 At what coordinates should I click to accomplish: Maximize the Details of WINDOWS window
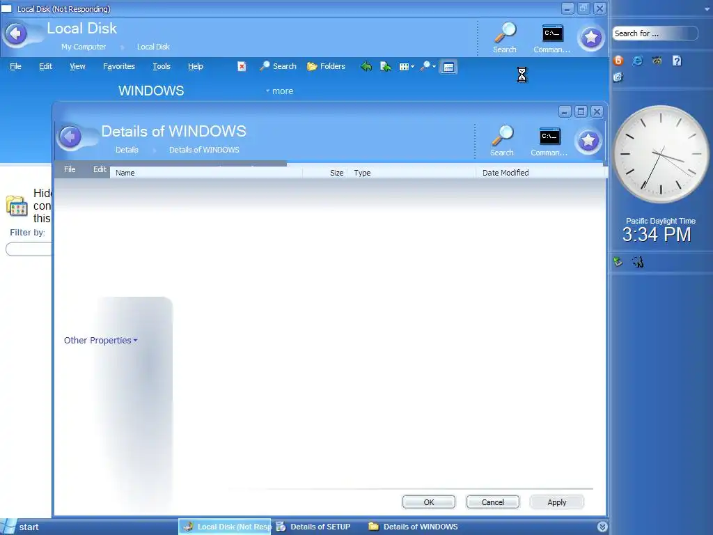click(x=581, y=111)
